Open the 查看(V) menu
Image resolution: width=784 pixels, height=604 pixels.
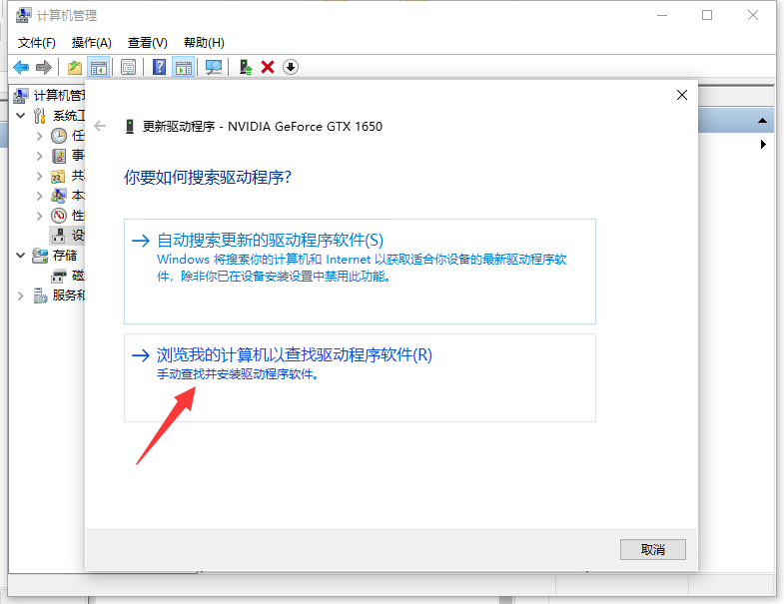click(x=147, y=43)
